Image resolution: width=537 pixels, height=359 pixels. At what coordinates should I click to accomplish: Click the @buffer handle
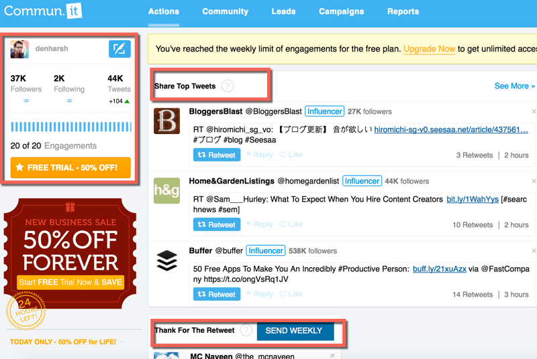pyautogui.click(x=229, y=250)
